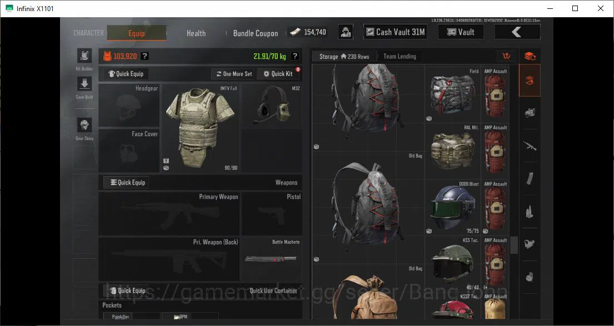Select the empty Headgear slot

click(129, 106)
